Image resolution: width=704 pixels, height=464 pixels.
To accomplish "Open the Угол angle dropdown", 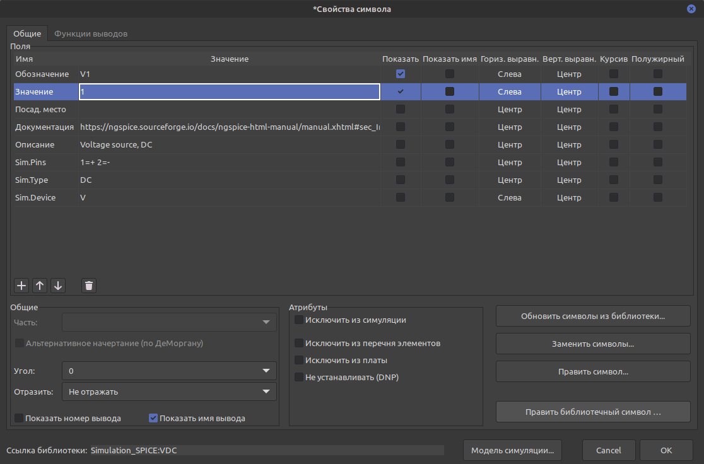I will pos(169,371).
